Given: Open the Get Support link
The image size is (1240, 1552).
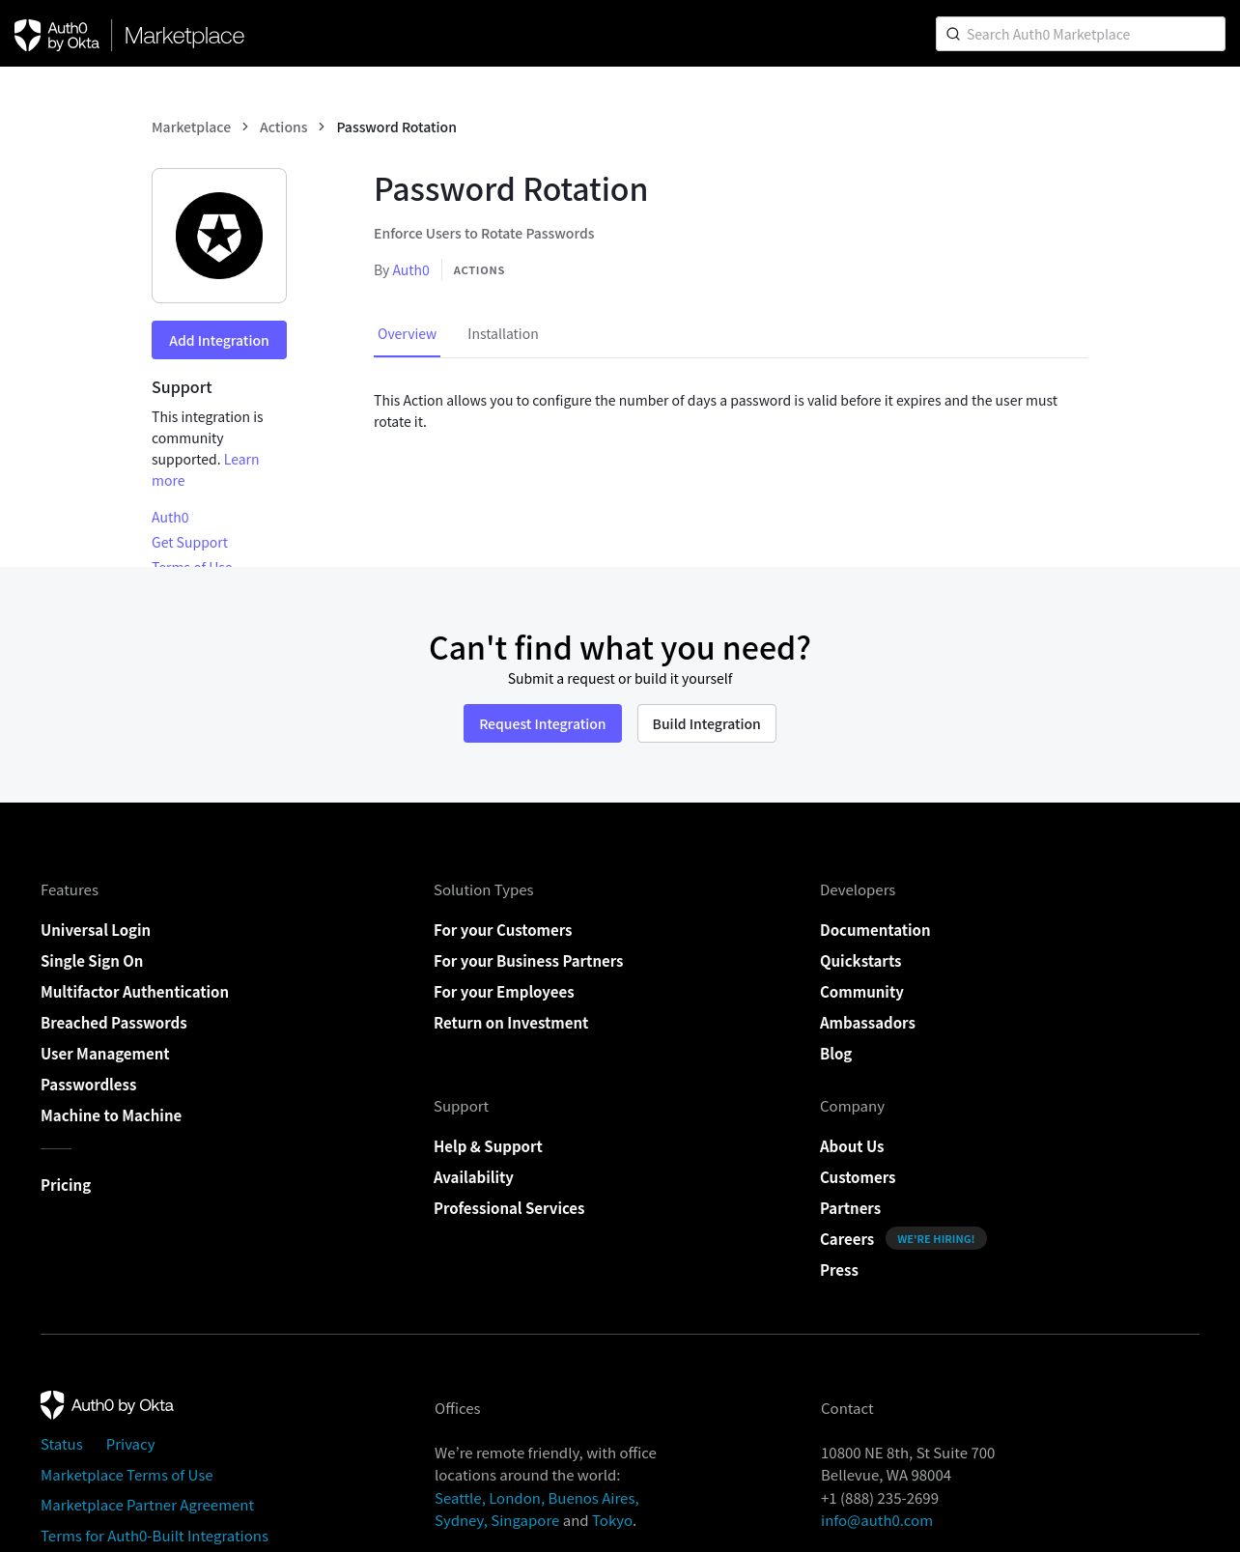Looking at the screenshot, I should (x=189, y=543).
